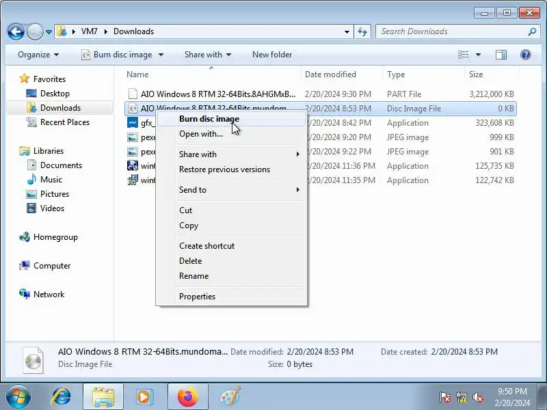Click the folder icon in address bar
Viewport: 547px width, 410px height.
tap(62, 31)
